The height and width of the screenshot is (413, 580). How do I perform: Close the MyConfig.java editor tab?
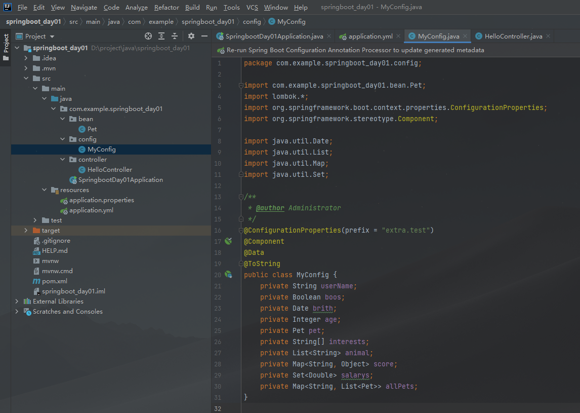tap(465, 36)
